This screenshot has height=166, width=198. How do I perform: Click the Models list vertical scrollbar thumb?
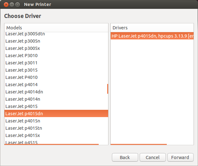coord(108,89)
